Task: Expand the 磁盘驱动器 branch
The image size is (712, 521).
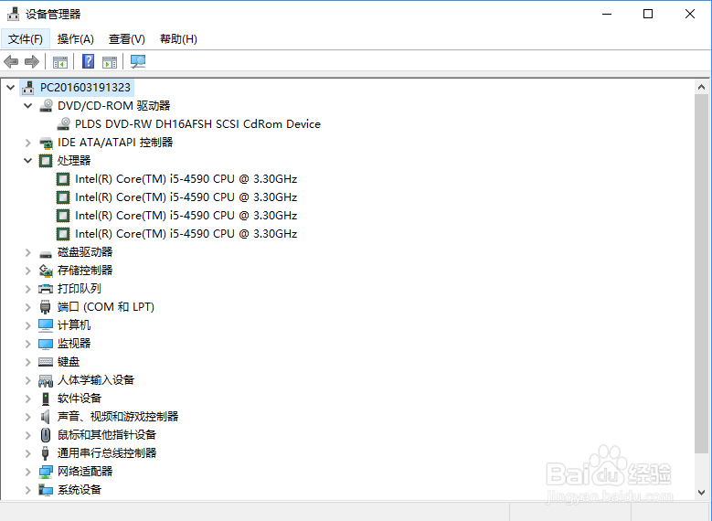Action: tap(27, 252)
